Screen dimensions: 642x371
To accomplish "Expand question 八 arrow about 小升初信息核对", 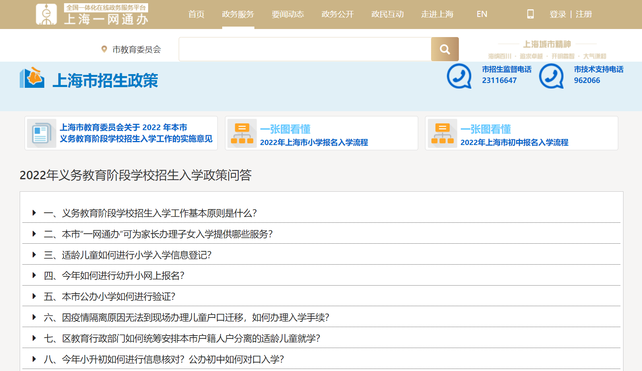I will tap(34, 359).
